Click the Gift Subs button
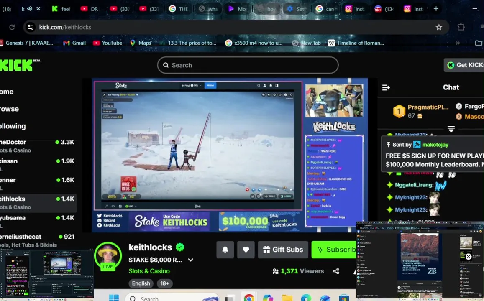Screen dimensions: 484x301 click(x=283, y=250)
